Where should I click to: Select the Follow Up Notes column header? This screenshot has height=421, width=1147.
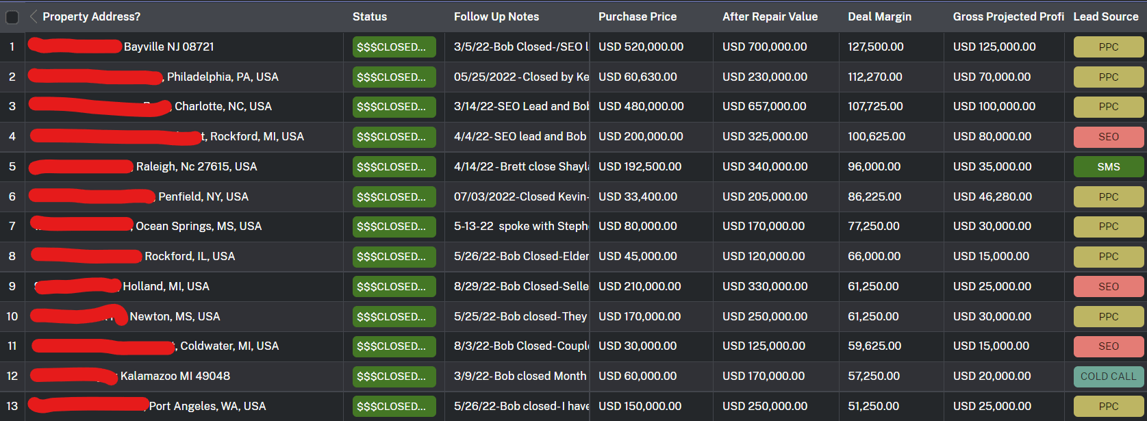[496, 16]
